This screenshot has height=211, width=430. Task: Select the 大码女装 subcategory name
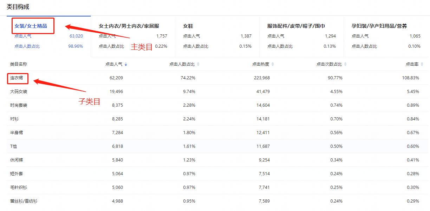click(x=19, y=92)
